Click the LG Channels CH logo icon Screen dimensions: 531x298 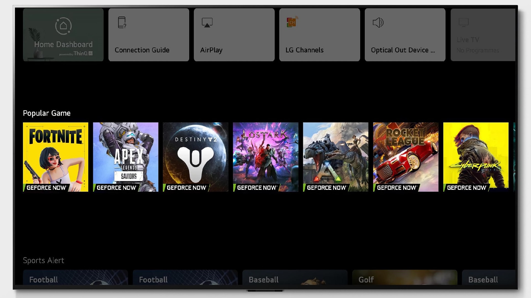(x=292, y=22)
